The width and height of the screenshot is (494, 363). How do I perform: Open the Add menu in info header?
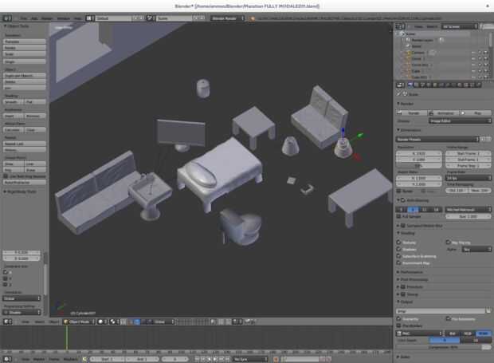point(34,18)
